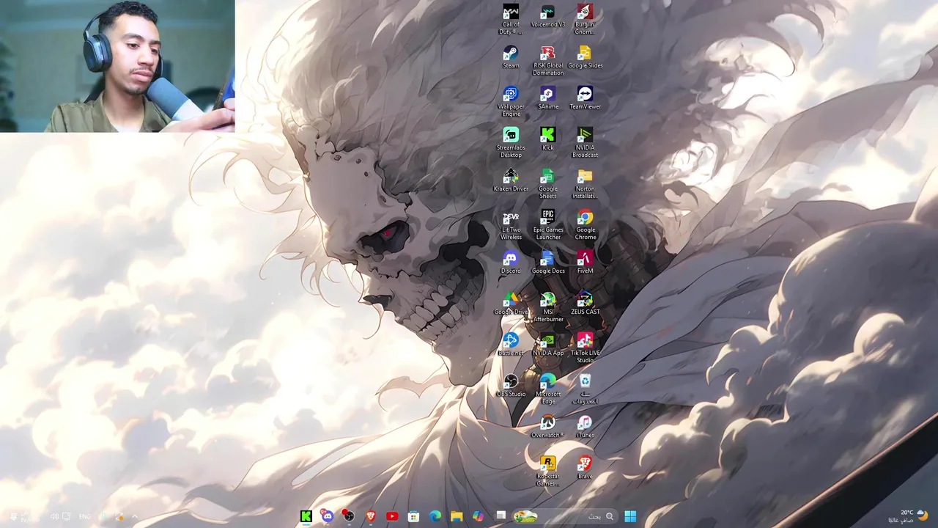Select the Kraken Driver desktop icon
Image resolution: width=938 pixels, height=528 pixels.
[x=511, y=180]
